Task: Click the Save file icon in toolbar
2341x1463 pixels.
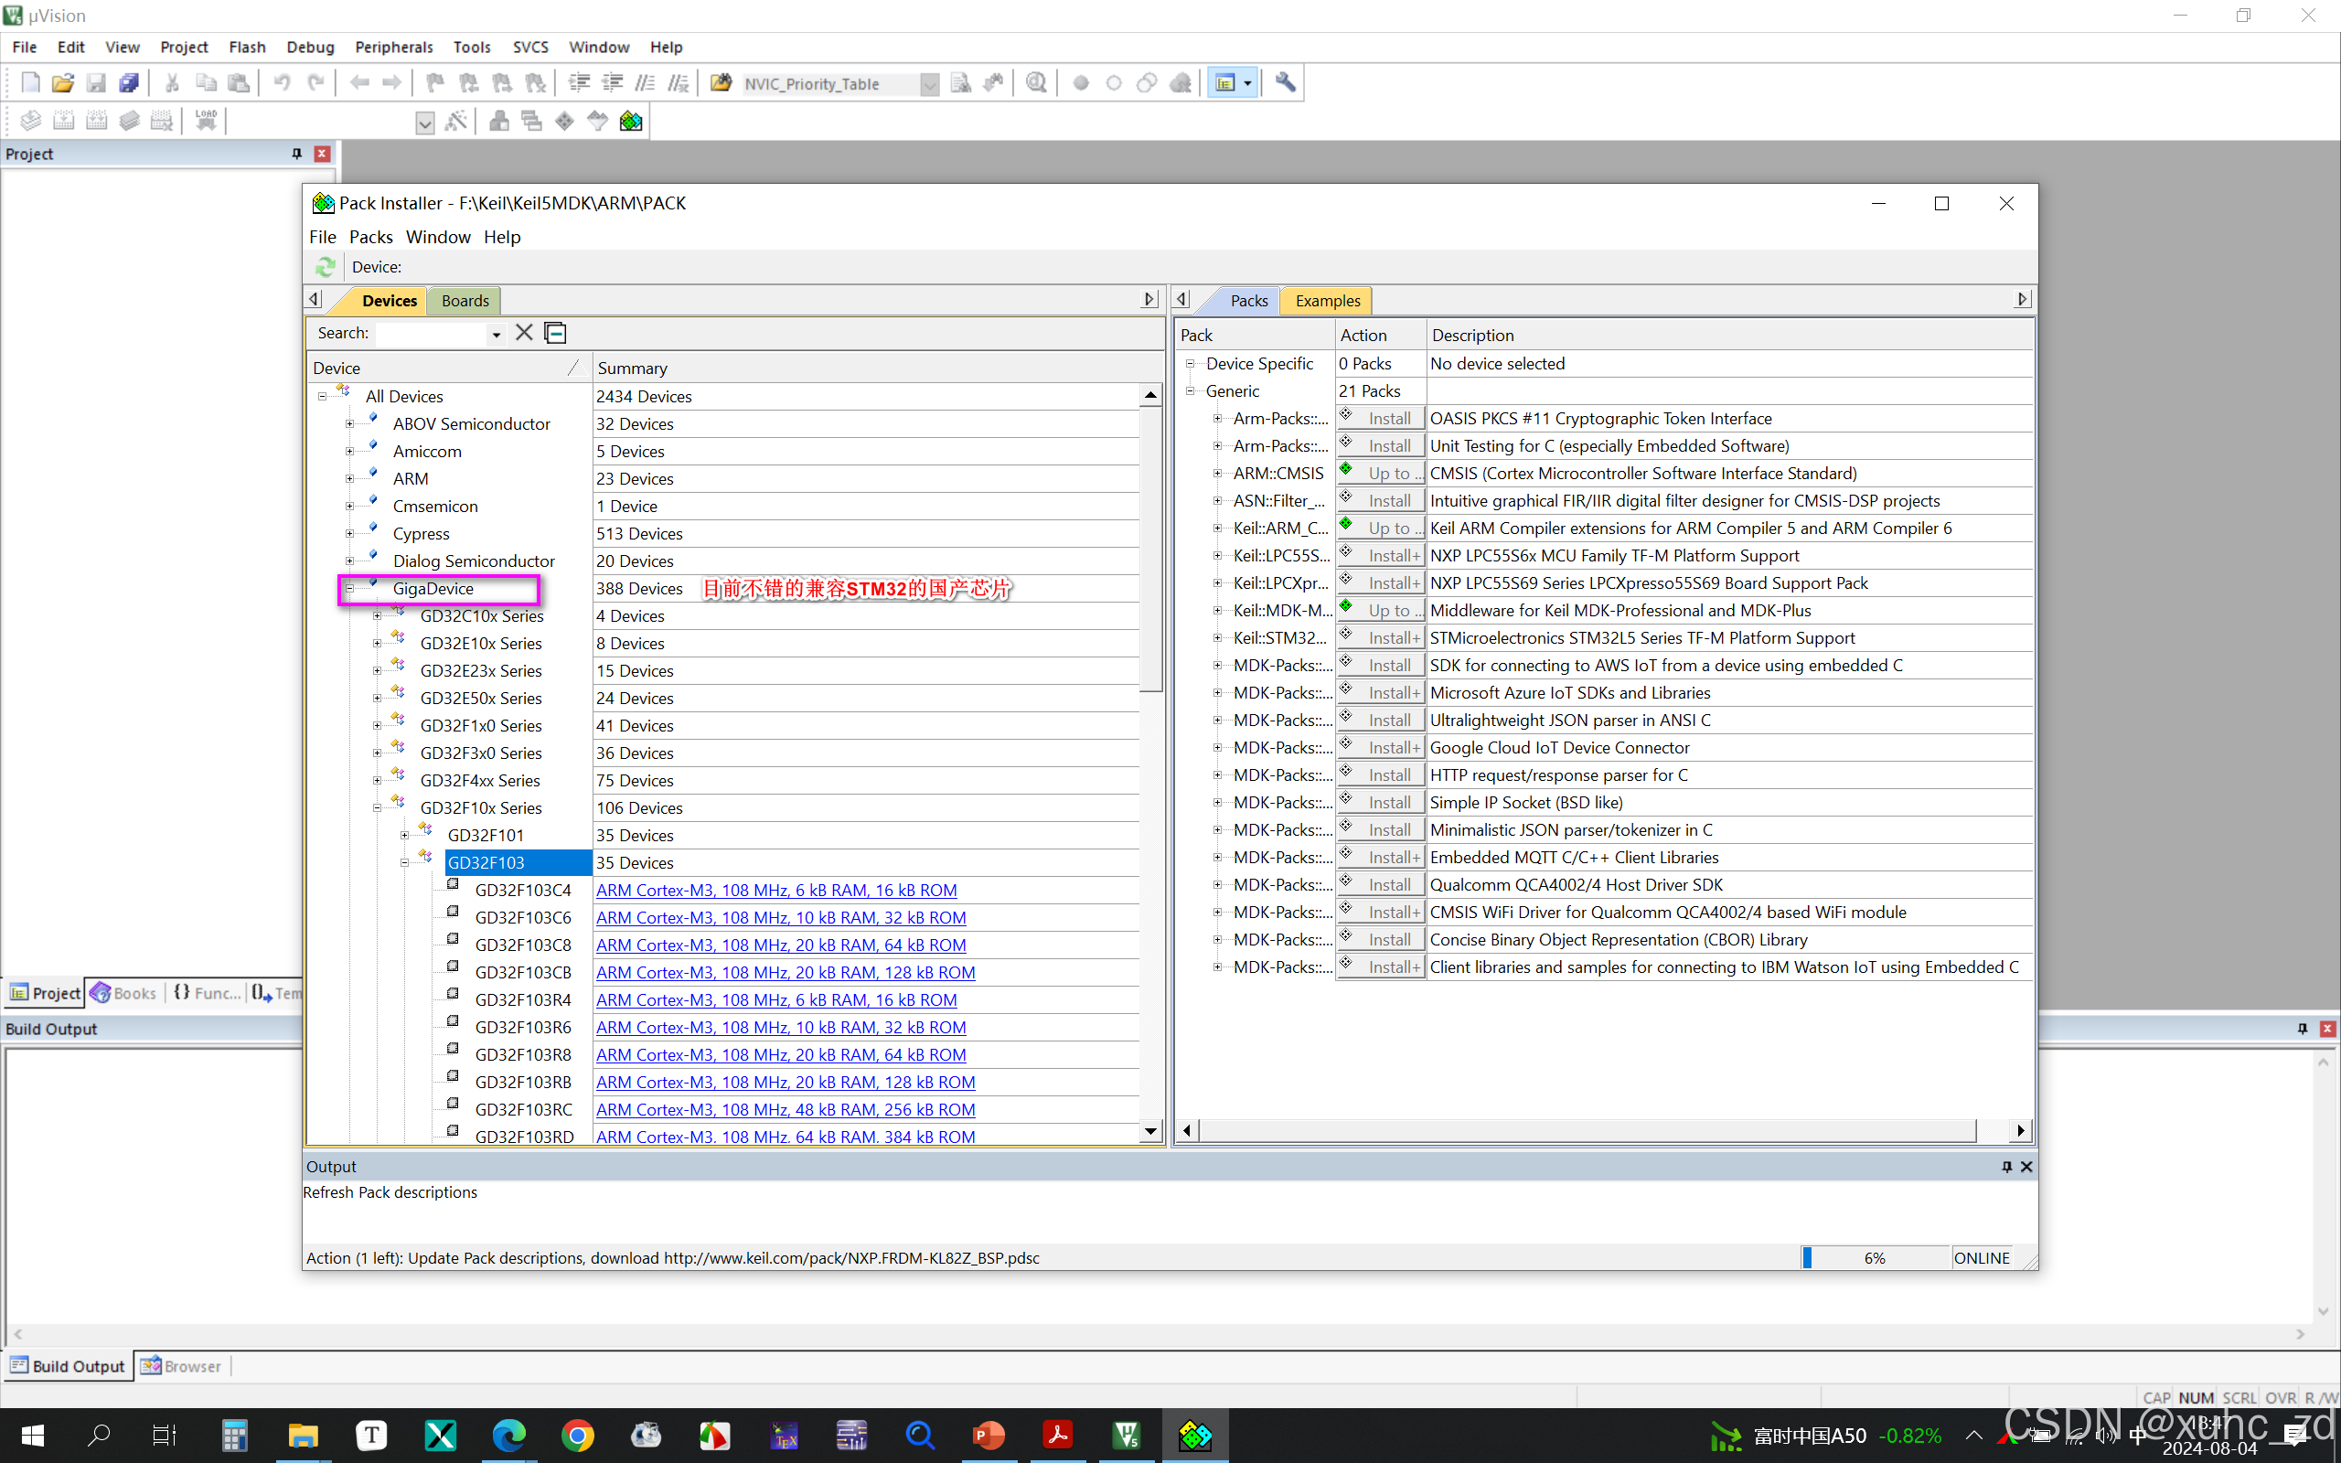Action: pyautogui.click(x=96, y=83)
